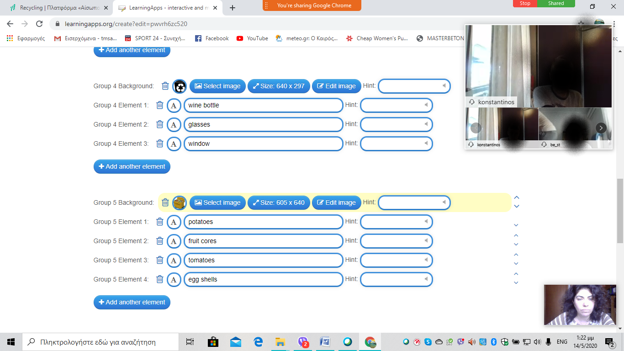Open Microsoft Store from the taskbar

(213, 342)
